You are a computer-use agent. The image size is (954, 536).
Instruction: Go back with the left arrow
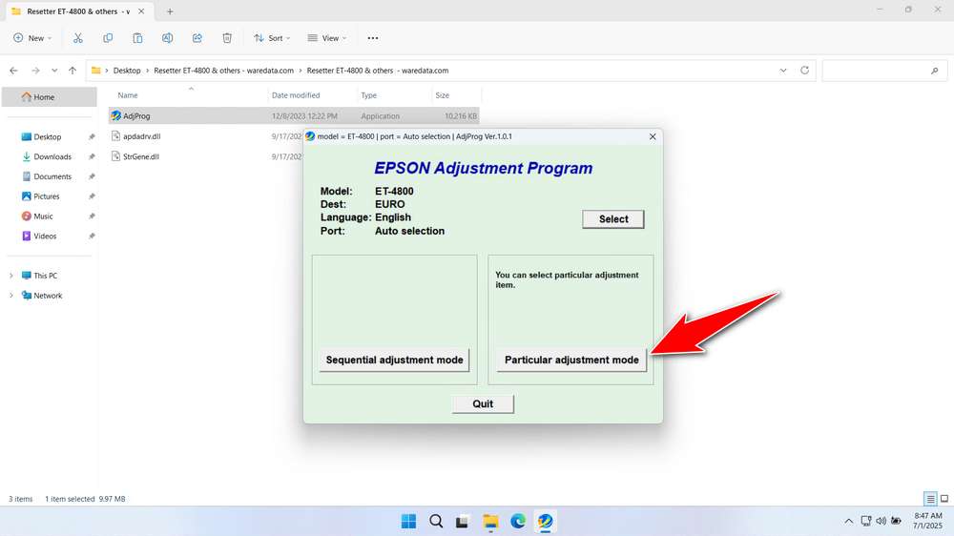[x=14, y=71]
